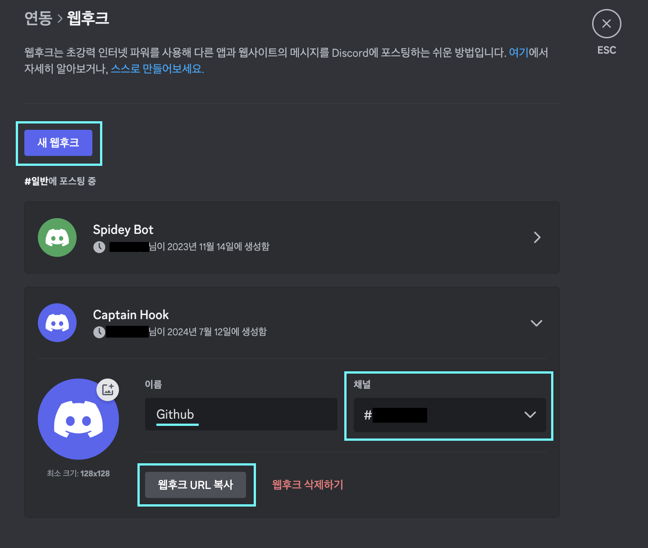Viewport: 648px width, 548px height.
Task: Click the ESC close circle icon
Action: pos(607,24)
